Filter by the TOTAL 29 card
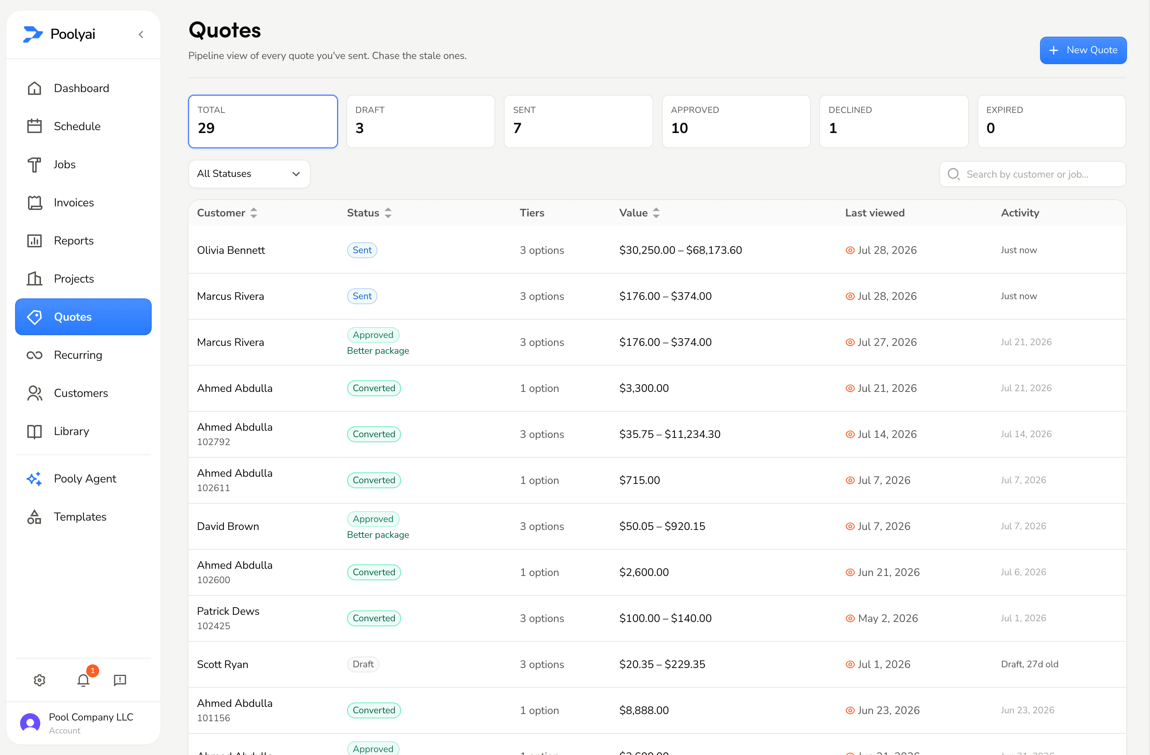This screenshot has width=1150, height=755. pos(263,121)
